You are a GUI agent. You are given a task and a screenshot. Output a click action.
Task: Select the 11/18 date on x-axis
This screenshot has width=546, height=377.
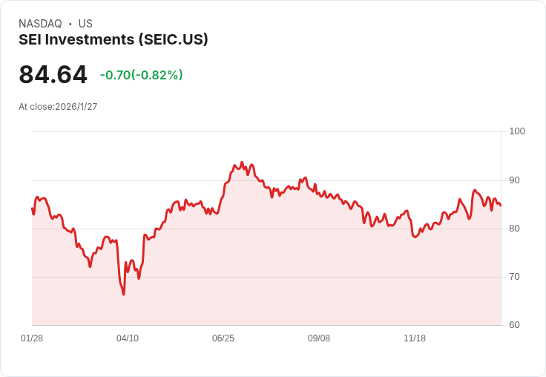coord(415,338)
